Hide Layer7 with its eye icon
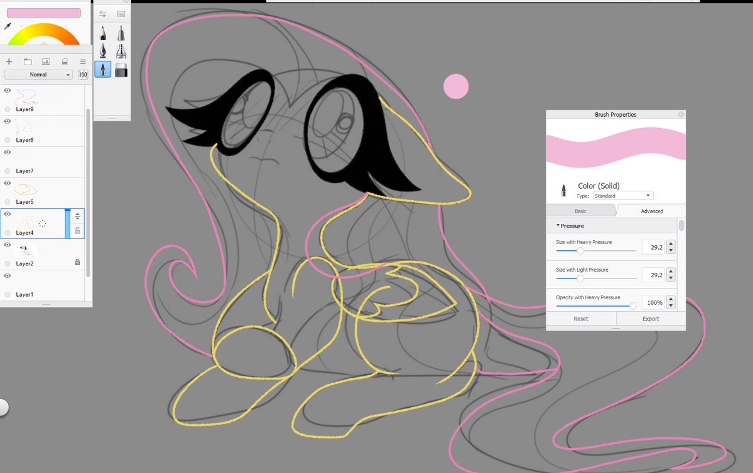 pyautogui.click(x=7, y=152)
